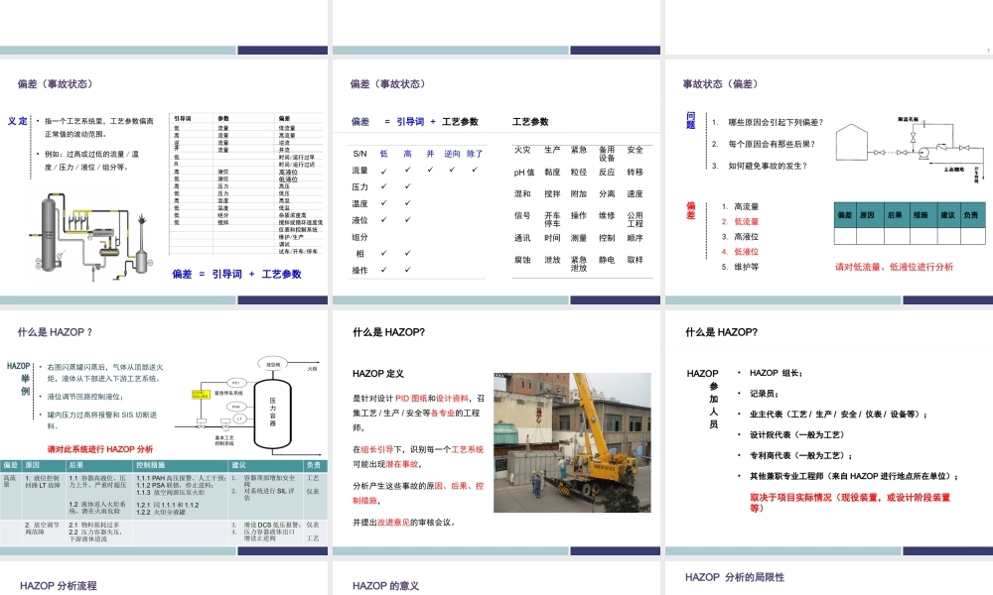Click the valve symbol on the tank outlet line

pyautogui.click(x=880, y=152)
